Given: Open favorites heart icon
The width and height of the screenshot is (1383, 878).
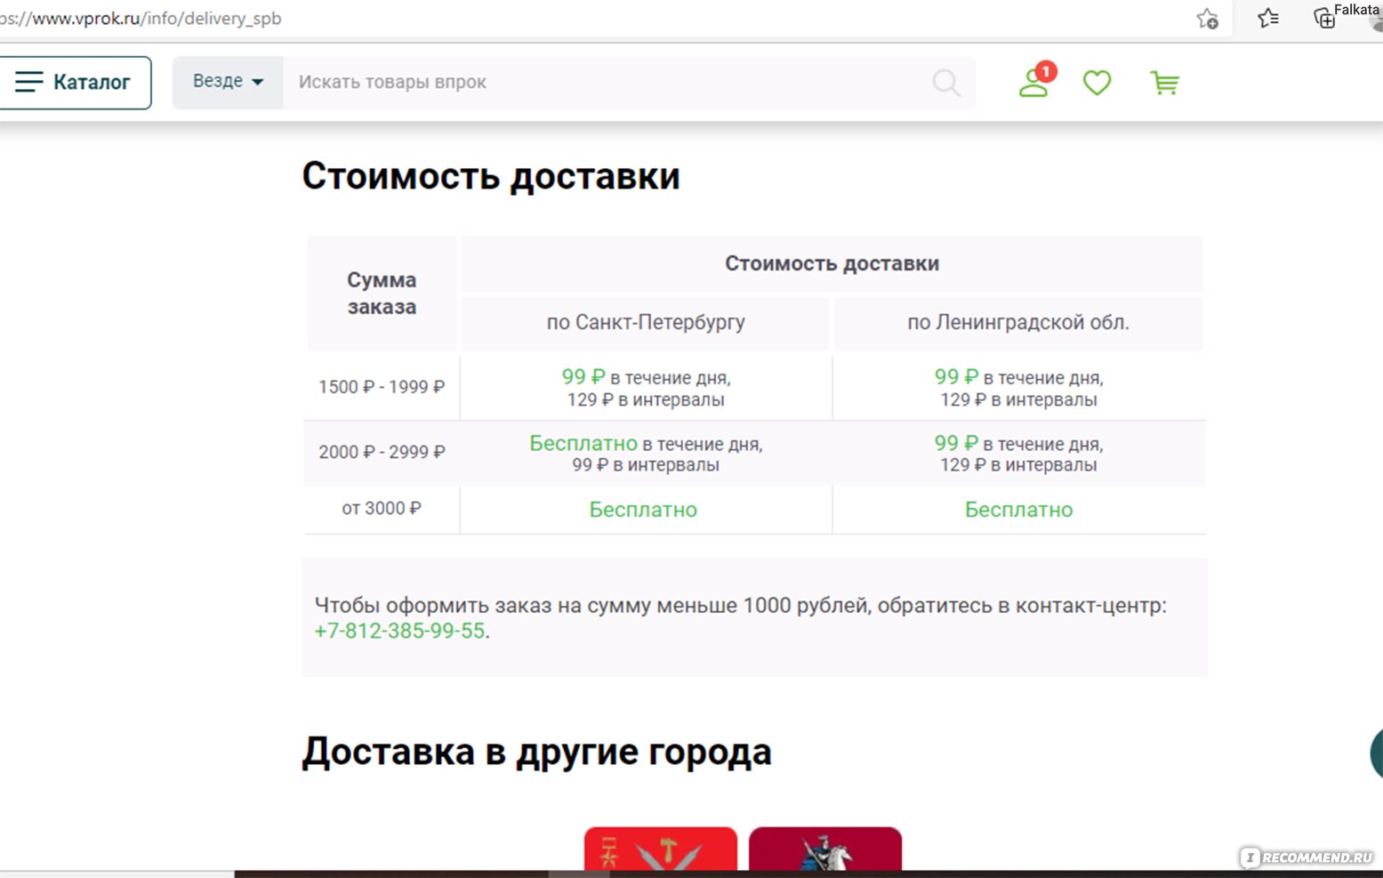Looking at the screenshot, I should pyautogui.click(x=1097, y=83).
